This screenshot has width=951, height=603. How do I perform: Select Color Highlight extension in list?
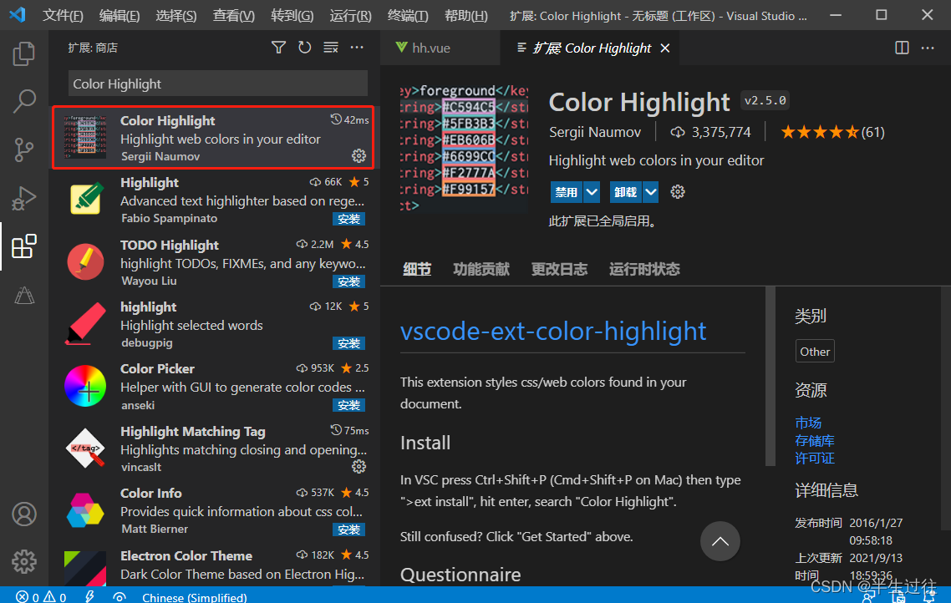tap(213, 138)
